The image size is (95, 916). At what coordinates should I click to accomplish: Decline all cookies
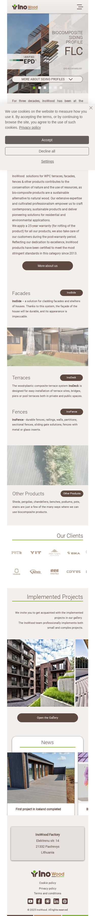(47, 151)
